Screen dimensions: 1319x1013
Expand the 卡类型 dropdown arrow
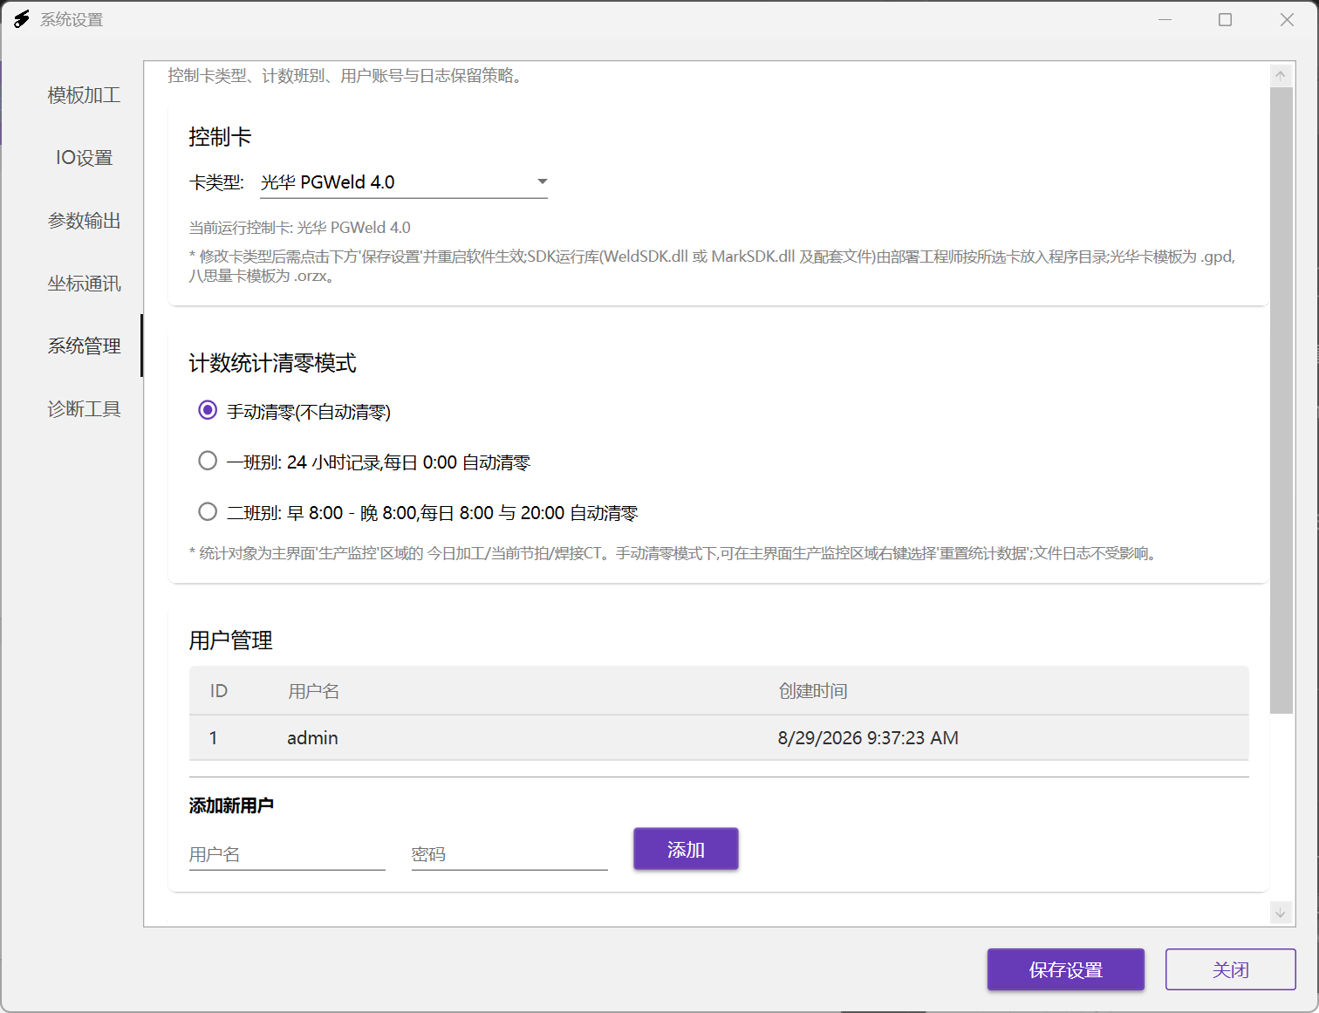pyautogui.click(x=542, y=181)
